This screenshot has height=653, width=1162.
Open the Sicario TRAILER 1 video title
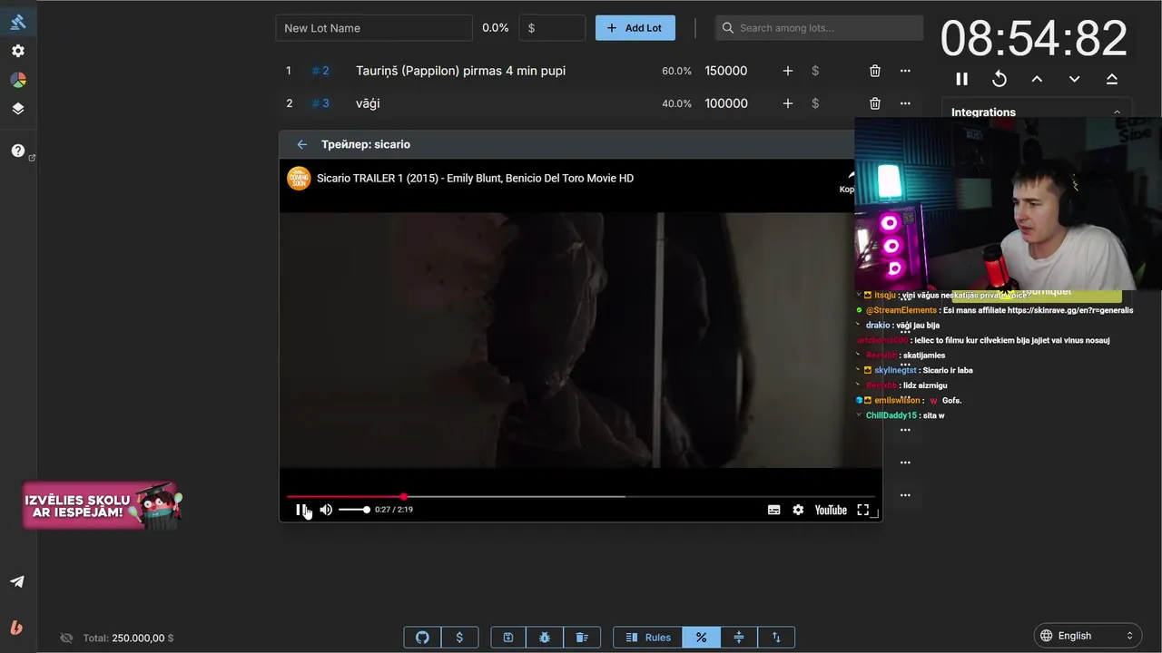(475, 179)
